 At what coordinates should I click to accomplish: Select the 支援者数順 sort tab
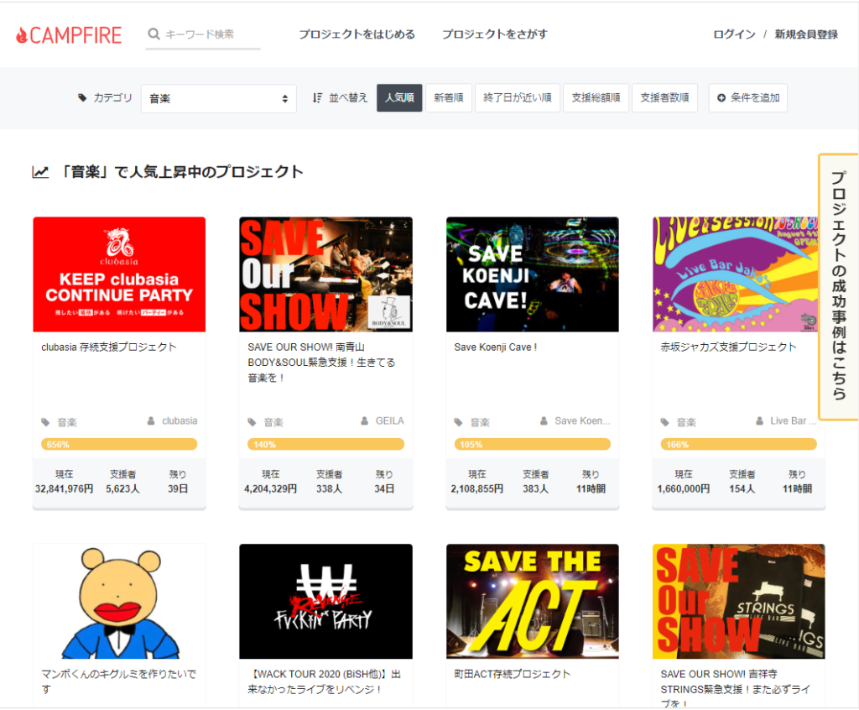click(x=664, y=97)
